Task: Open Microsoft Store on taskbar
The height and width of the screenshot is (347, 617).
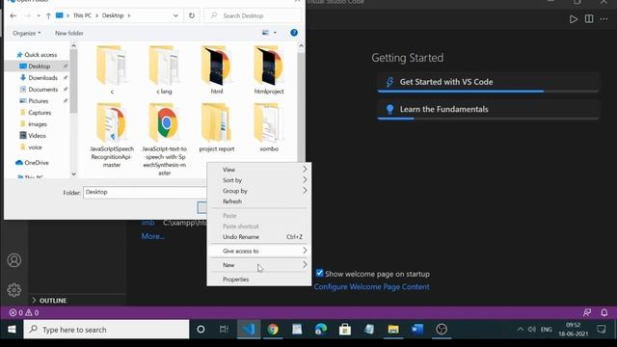Action: [345, 330]
